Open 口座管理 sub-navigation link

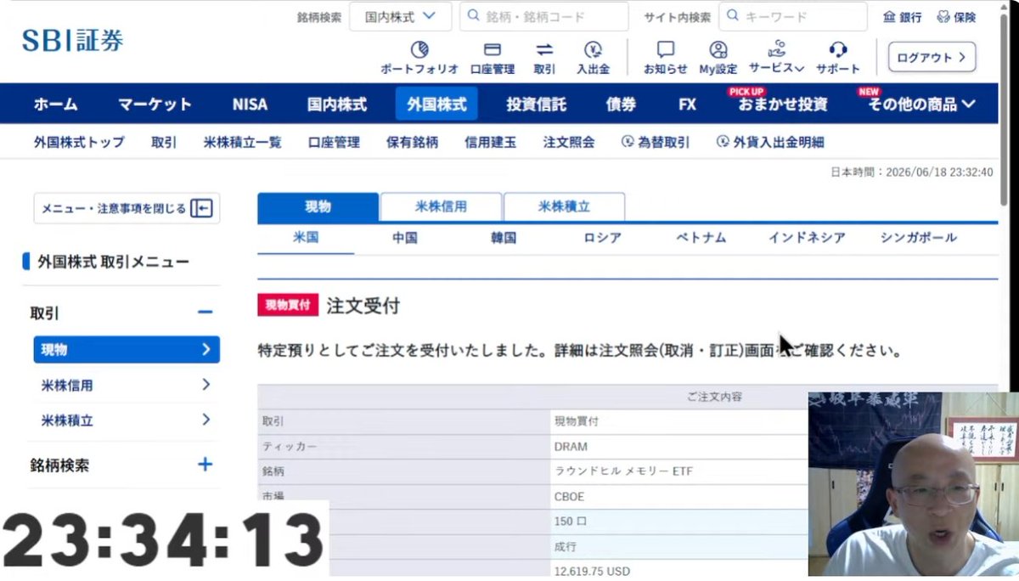(334, 142)
